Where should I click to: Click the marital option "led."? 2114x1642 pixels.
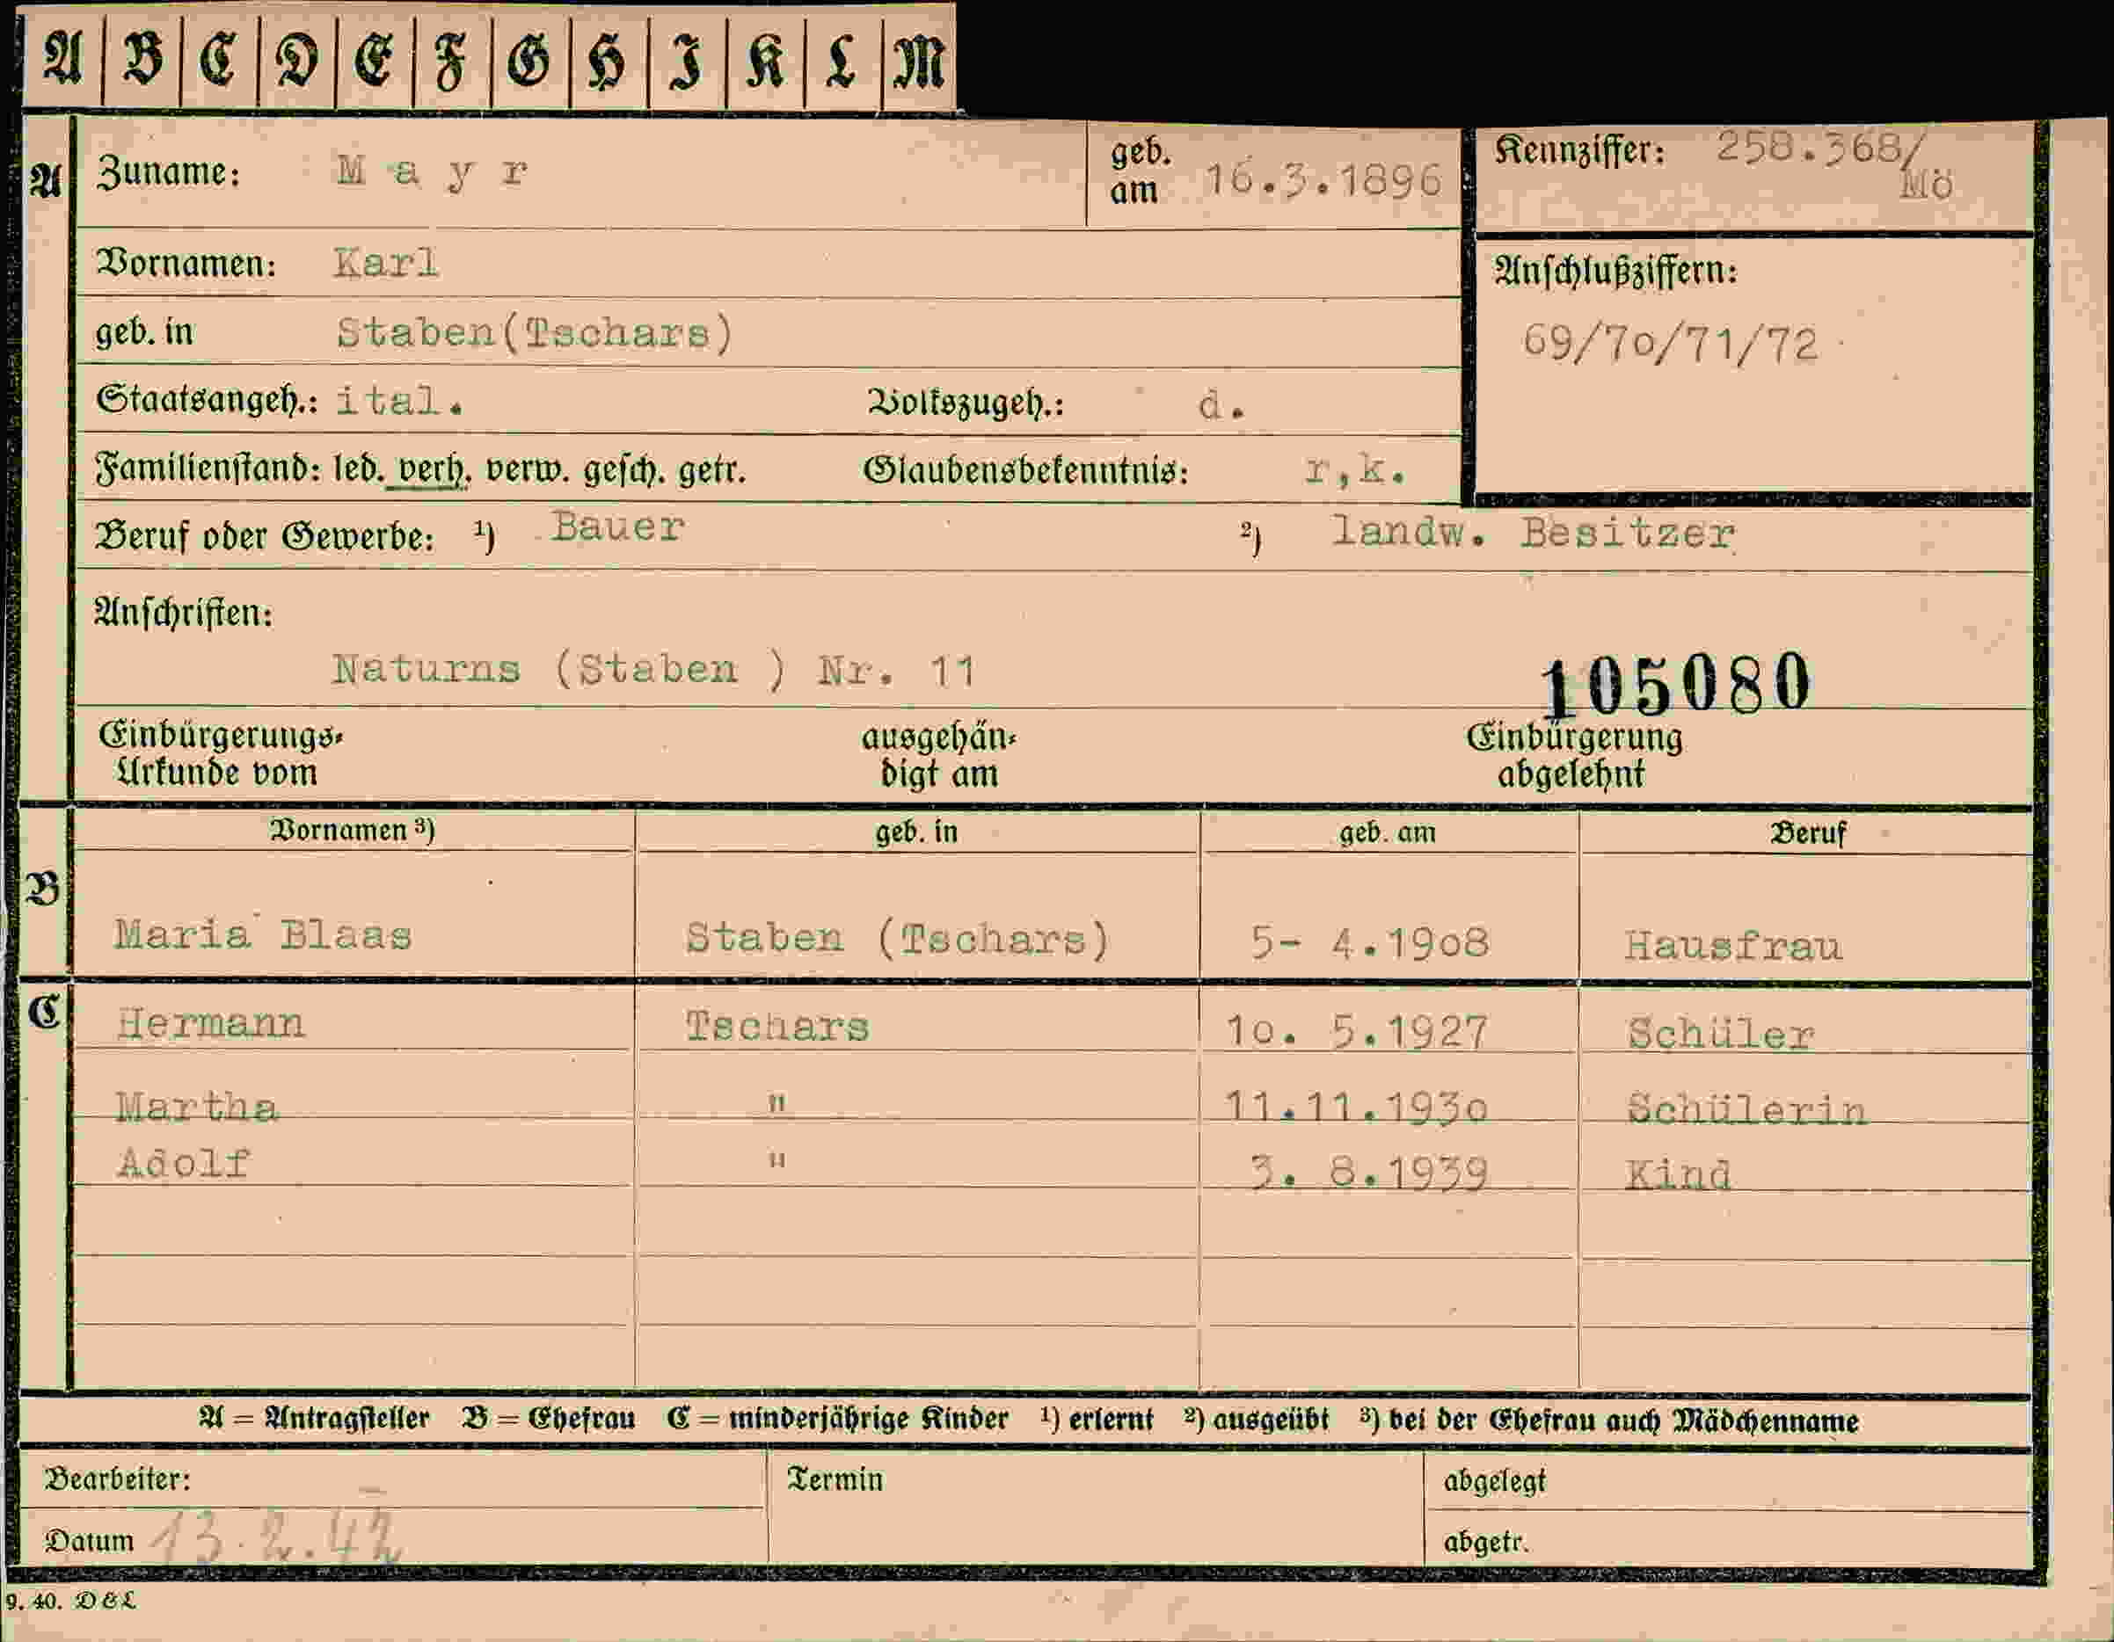(x=359, y=470)
